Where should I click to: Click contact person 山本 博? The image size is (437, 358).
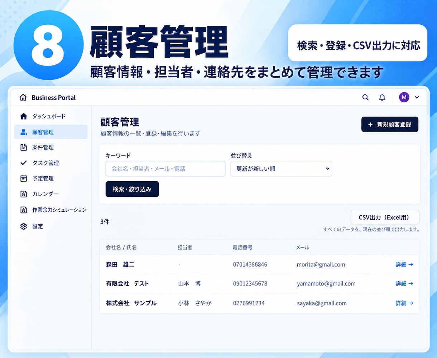click(x=189, y=284)
